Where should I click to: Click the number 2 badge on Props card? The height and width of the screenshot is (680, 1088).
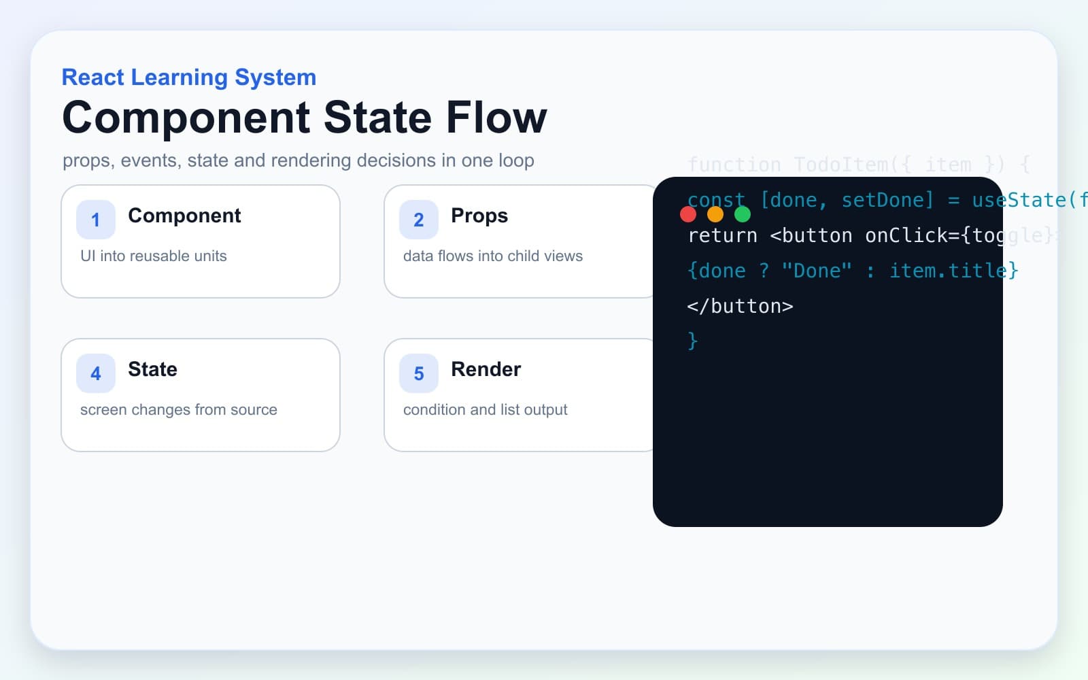tap(419, 220)
